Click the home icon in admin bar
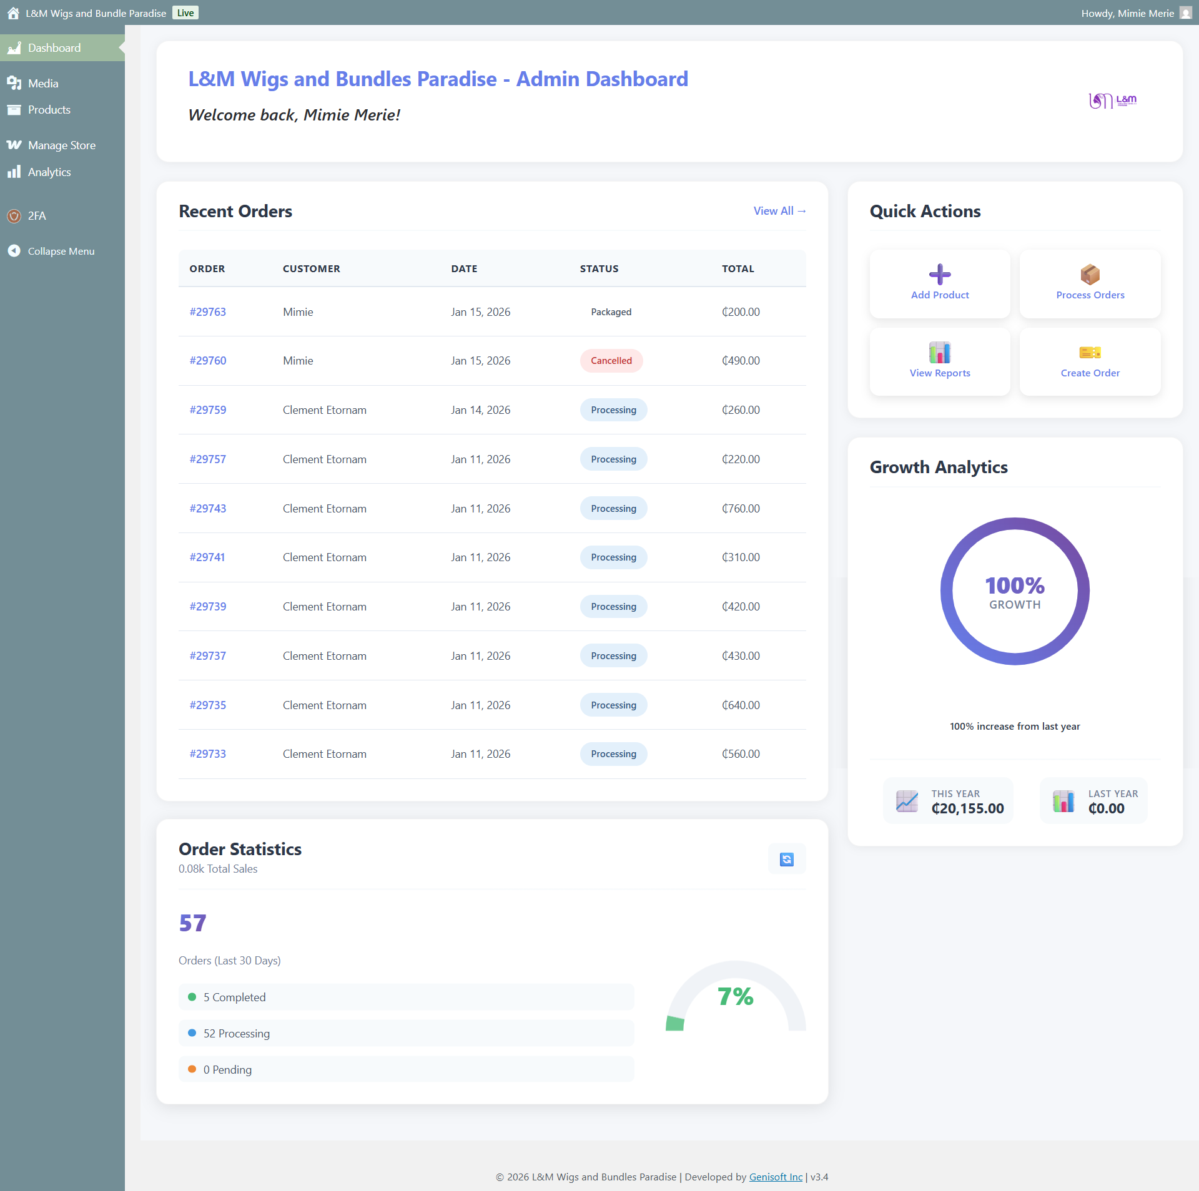The image size is (1199, 1191). [13, 13]
